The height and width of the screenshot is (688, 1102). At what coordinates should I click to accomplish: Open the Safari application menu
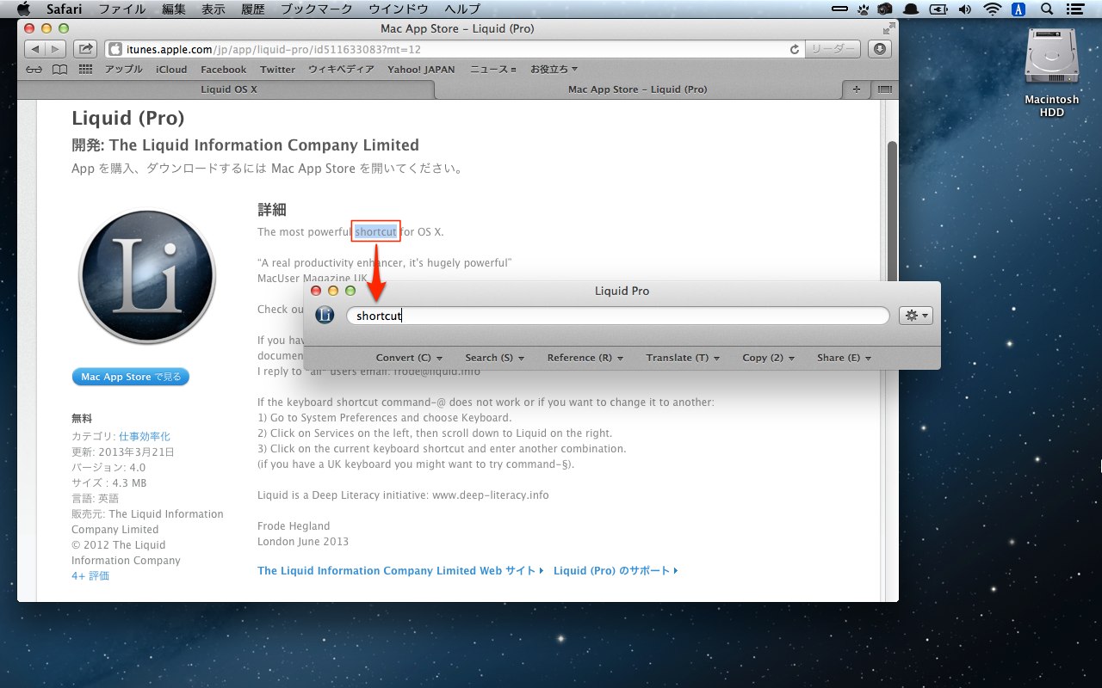[65, 9]
